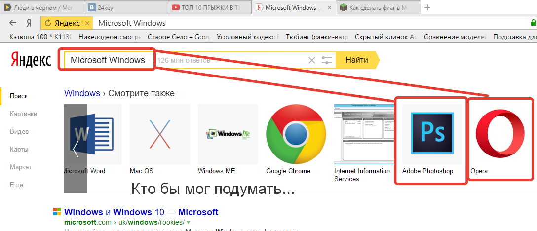The width and height of the screenshot is (537, 231).
Task: Select the Microsoft Windows Yandex tab
Action: click(x=295, y=7)
